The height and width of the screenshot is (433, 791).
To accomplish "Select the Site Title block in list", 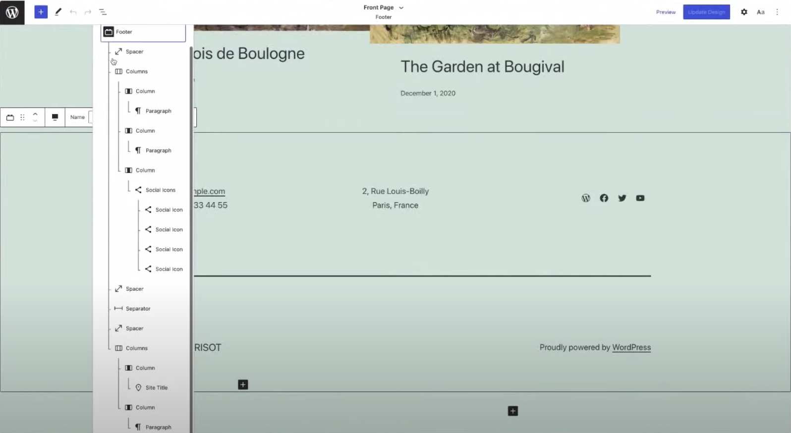I will tap(156, 388).
